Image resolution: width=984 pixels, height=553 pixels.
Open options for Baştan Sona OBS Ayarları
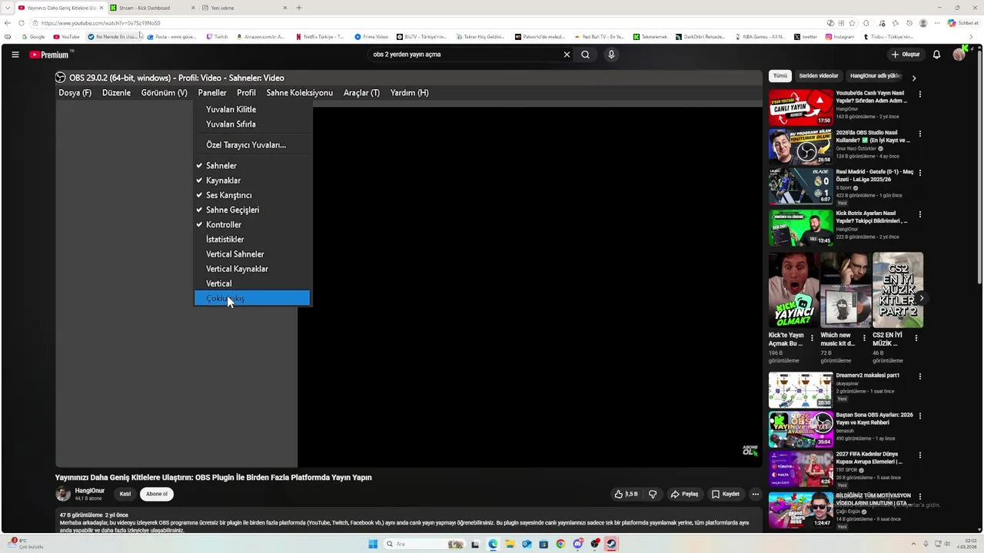[919, 416]
